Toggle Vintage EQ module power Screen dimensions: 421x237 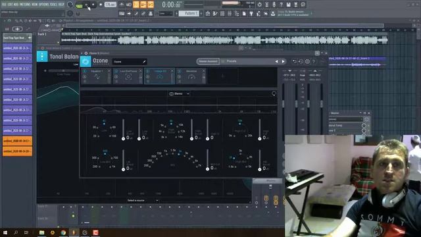click(147, 71)
